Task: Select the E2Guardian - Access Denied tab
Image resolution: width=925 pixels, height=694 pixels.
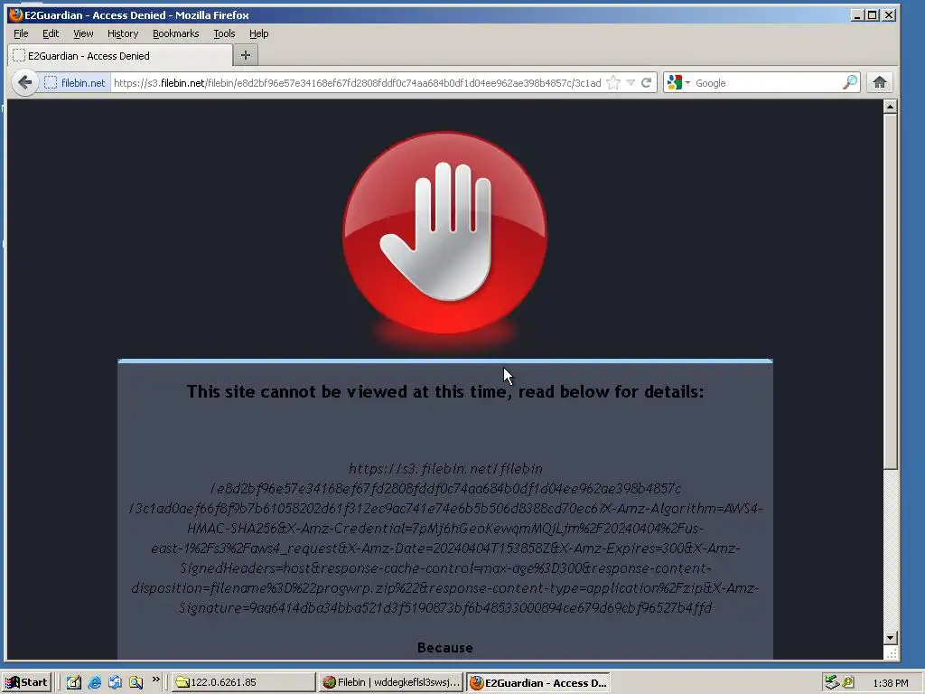Action: (x=120, y=55)
